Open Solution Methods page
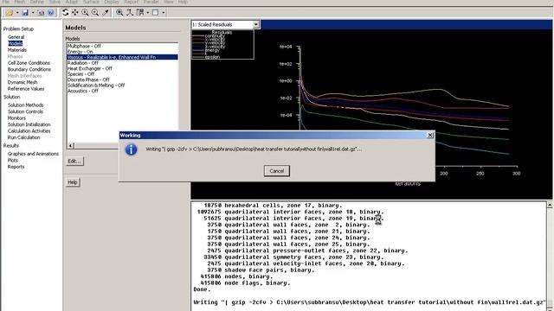This screenshot has width=554, height=311. [x=25, y=105]
